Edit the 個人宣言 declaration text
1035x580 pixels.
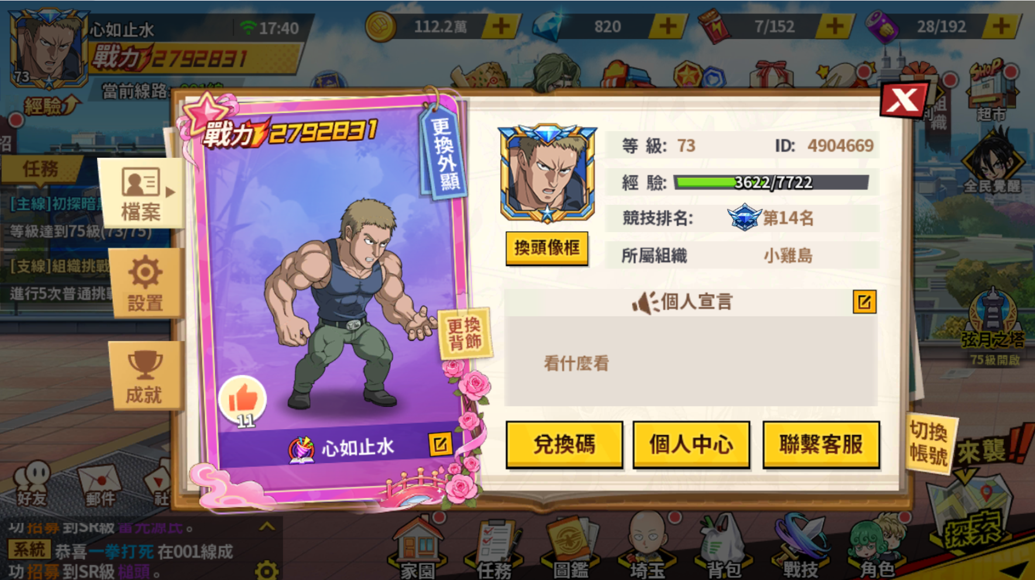pos(864,302)
